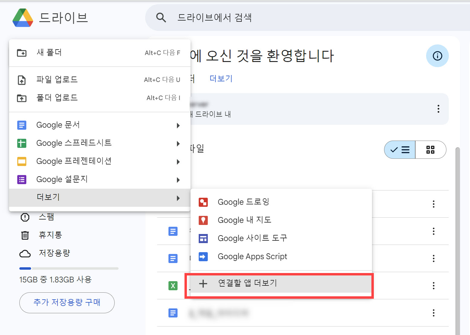Click the Google Sites icon
The width and height of the screenshot is (470, 335).
point(203,239)
